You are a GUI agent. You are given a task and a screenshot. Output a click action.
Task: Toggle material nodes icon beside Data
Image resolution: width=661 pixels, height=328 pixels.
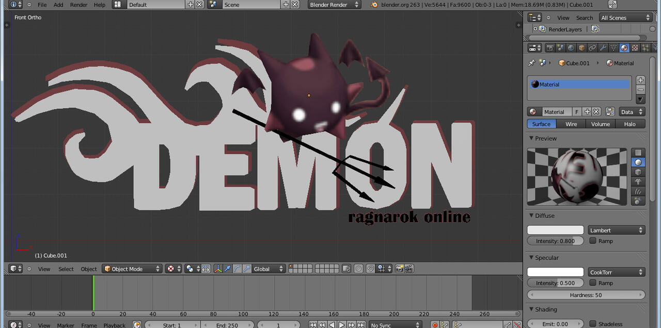click(x=610, y=112)
